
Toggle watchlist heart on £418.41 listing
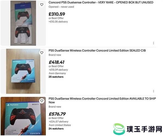tap(42, 53)
